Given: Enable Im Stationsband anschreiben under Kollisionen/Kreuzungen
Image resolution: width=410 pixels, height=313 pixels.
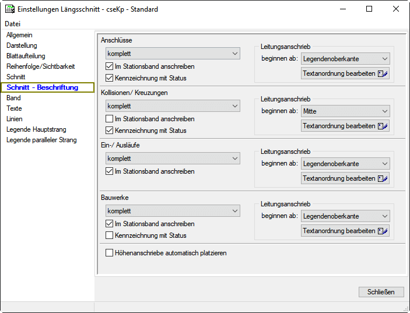Looking at the screenshot, I should 109,119.
